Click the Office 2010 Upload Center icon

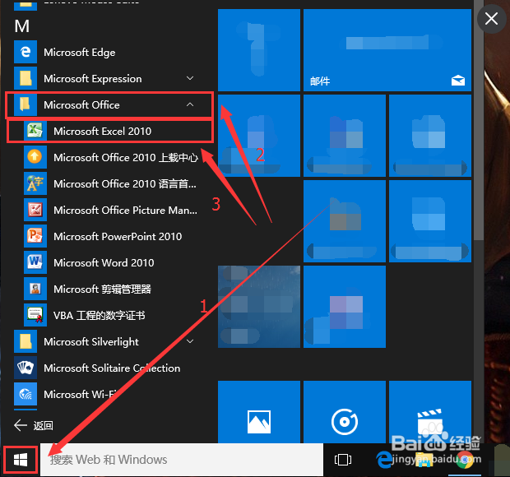[x=35, y=157]
